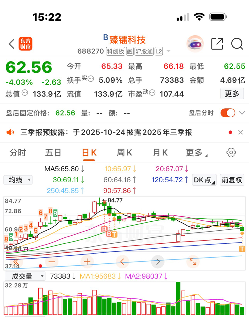
Task: Tap the 20:67.07 moving average value
Action: point(172,169)
